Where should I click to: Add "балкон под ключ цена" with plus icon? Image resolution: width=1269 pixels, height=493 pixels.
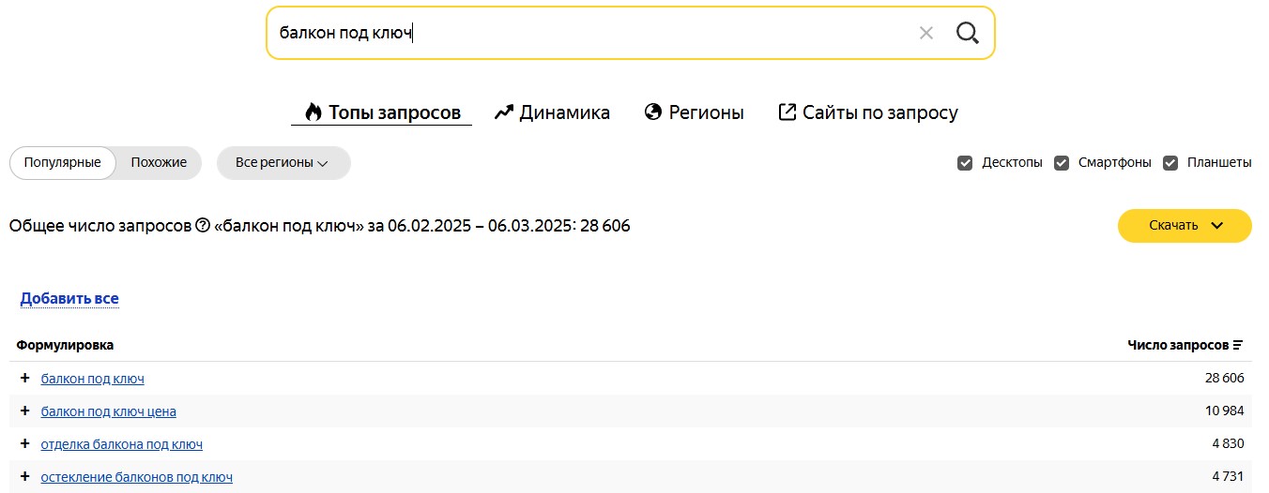(x=24, y=411)
